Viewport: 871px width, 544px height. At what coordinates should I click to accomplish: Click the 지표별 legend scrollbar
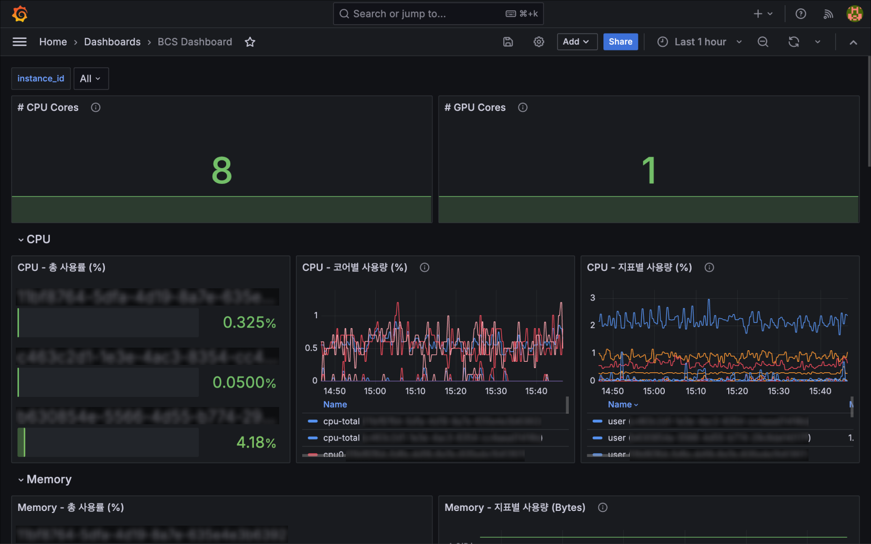pyautogui.click(x=852, y=407)
